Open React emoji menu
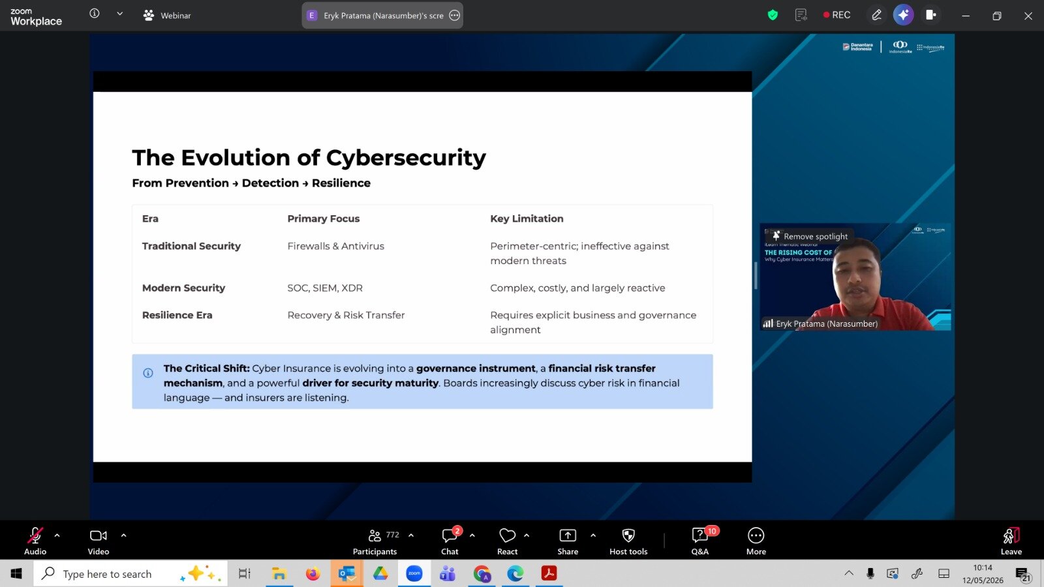Viewport: 1044px width, 587px height. [508, 541]
